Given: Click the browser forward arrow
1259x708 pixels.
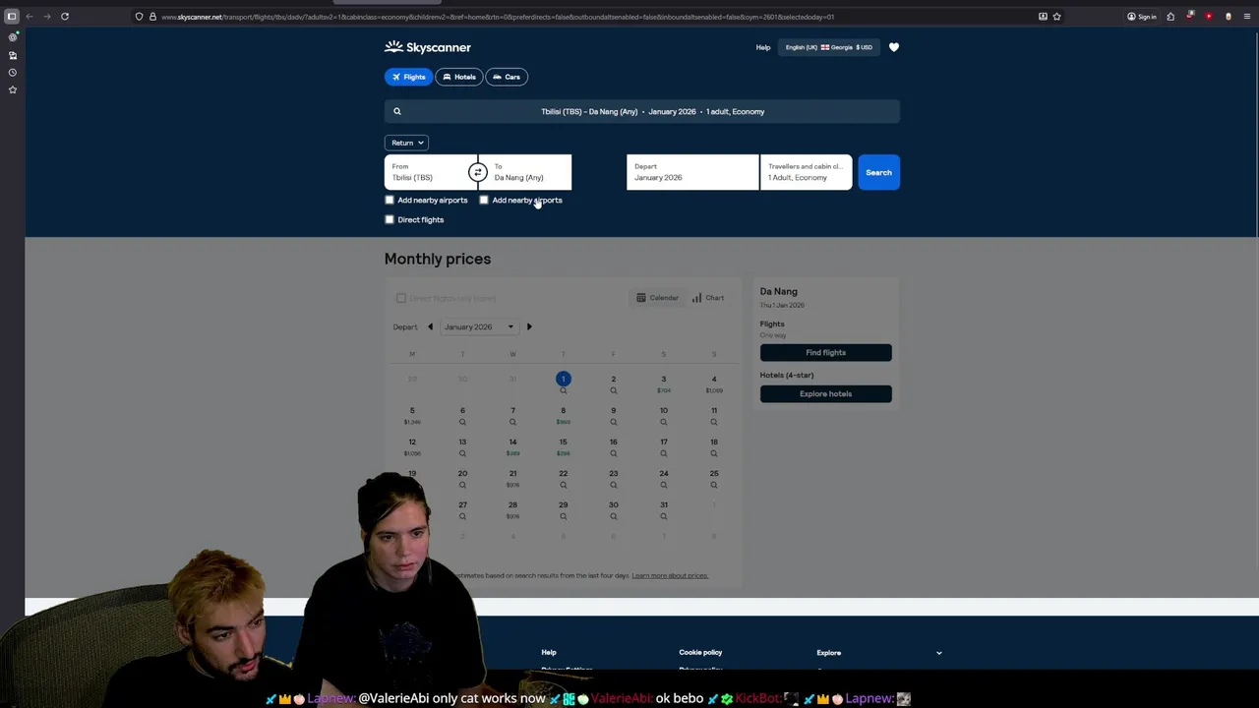Looking at the screenshot, I should 46,16.
